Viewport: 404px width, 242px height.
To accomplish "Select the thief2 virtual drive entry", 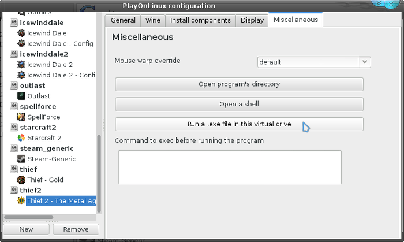I will pos(31,190).
